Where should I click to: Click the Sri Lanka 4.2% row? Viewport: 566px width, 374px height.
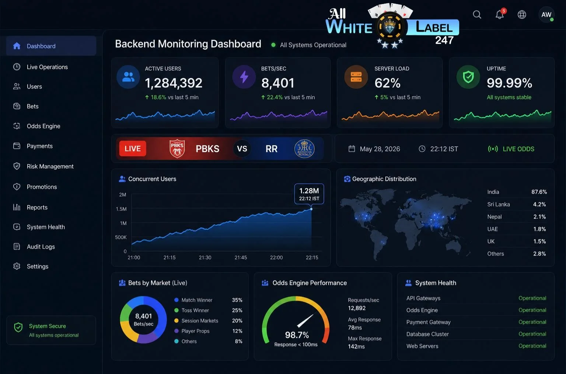click(x=517, y=204)
